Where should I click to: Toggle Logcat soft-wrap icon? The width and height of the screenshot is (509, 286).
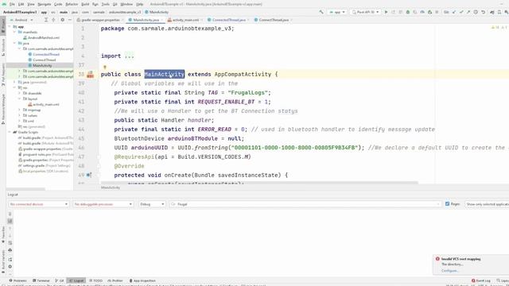10,242
